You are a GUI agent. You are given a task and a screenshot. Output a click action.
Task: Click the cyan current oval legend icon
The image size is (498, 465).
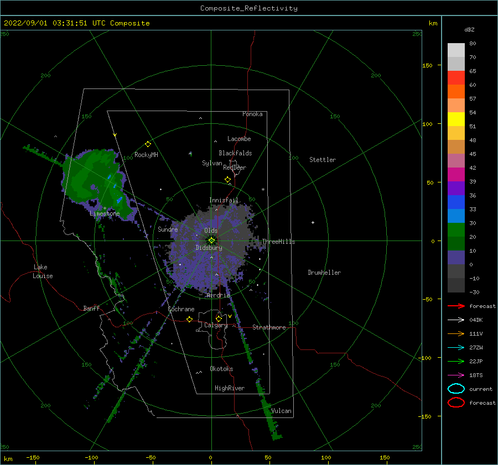(456, 389)
